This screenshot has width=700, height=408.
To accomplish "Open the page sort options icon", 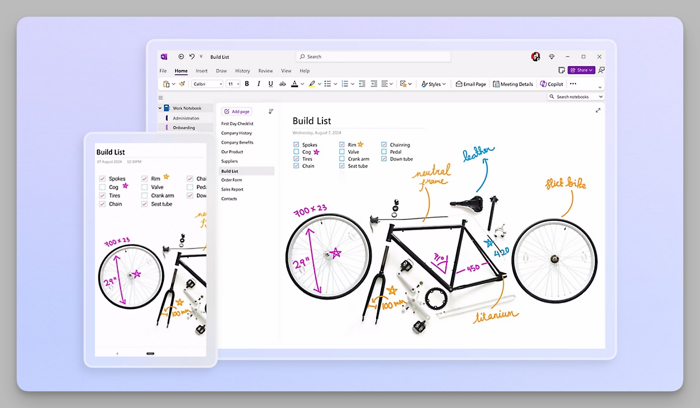I will pos(271,111).
